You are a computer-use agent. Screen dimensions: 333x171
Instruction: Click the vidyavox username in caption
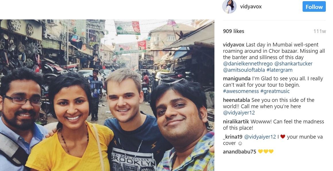tap(234, 45)
